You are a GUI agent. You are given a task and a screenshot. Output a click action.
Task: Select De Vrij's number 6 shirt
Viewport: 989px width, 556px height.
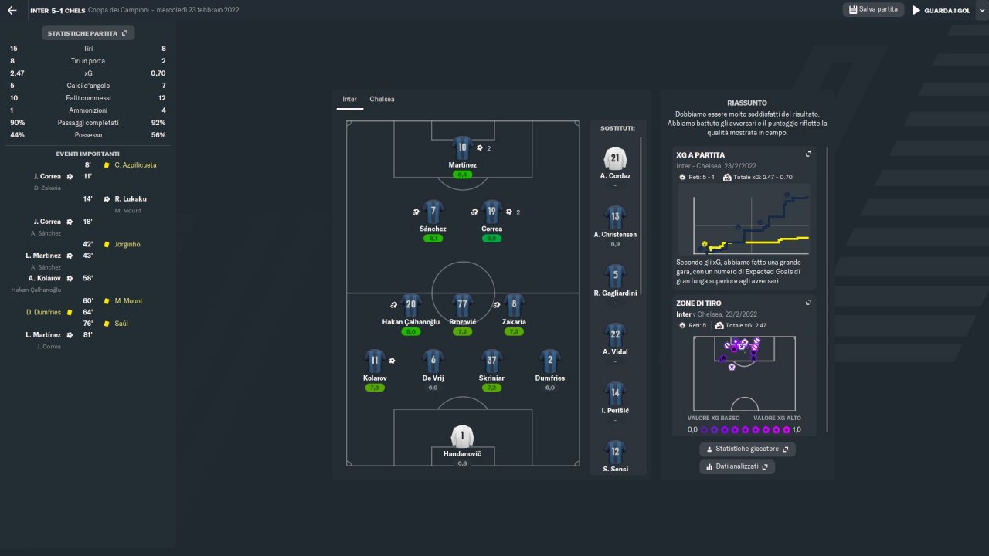tap(433, 361)
